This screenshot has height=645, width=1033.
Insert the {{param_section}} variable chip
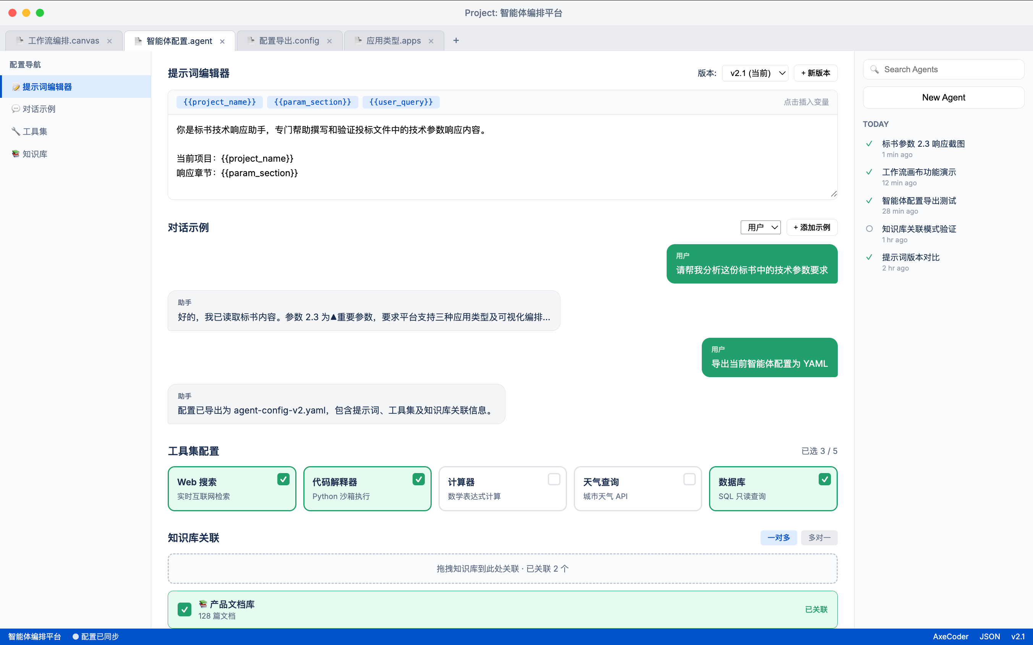click(x=312, y=102)
